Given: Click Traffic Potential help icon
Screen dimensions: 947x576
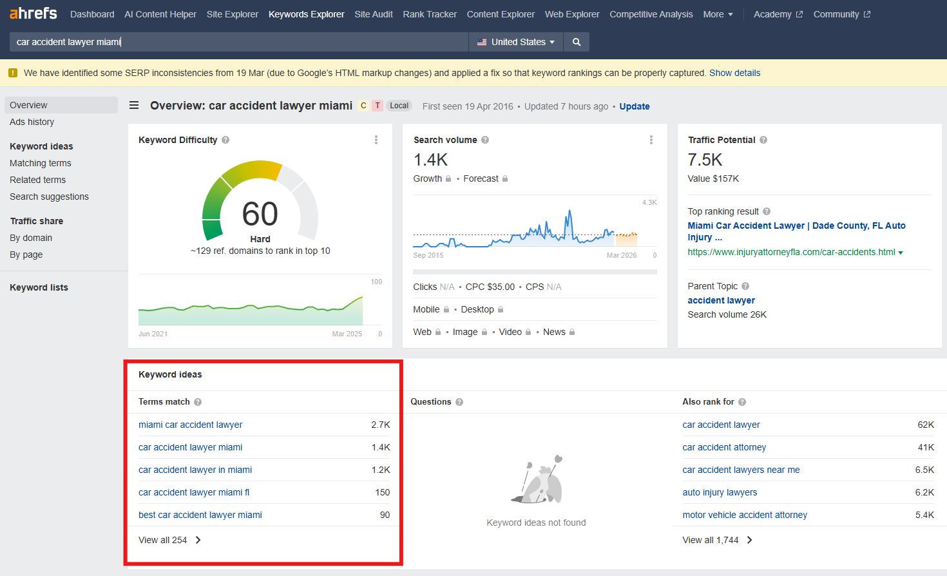Looking at the screenshot, I should (763, 140).
